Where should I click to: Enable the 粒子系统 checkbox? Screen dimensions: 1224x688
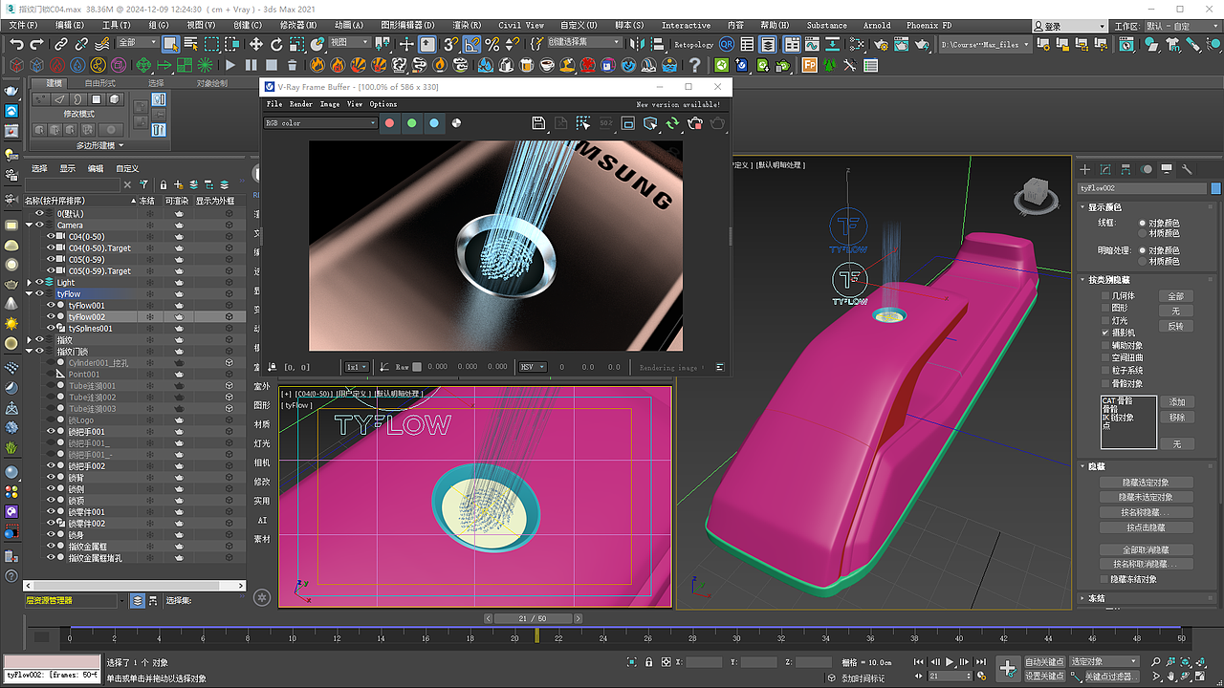[1106, 371]
